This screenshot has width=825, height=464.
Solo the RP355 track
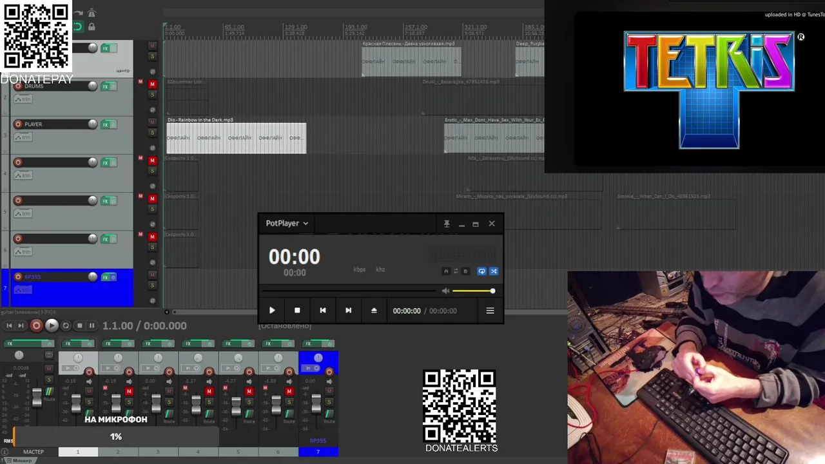tap(153, 285)
